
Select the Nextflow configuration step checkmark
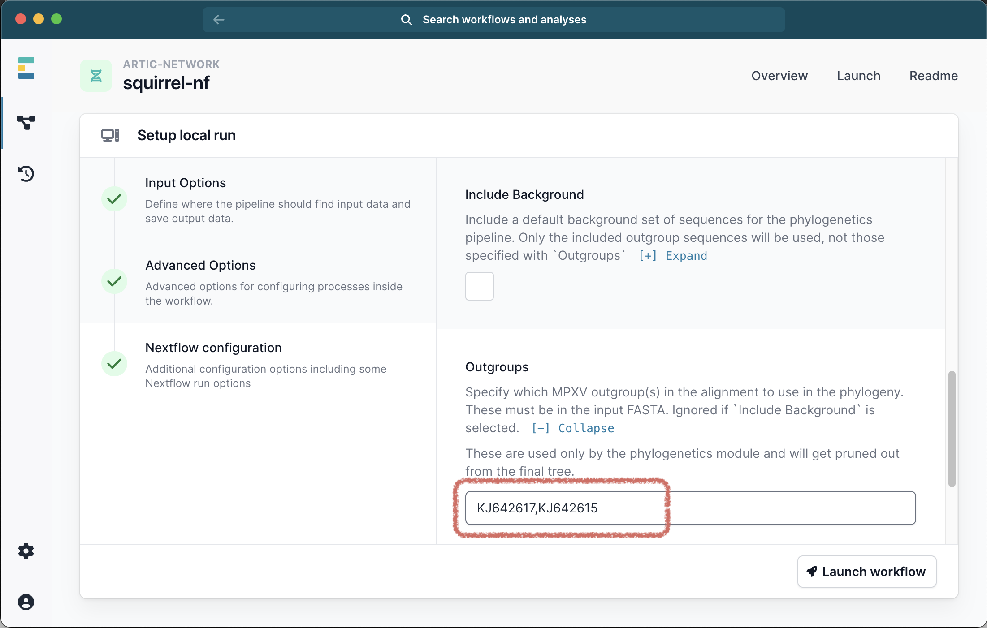[x=114, y=364]
